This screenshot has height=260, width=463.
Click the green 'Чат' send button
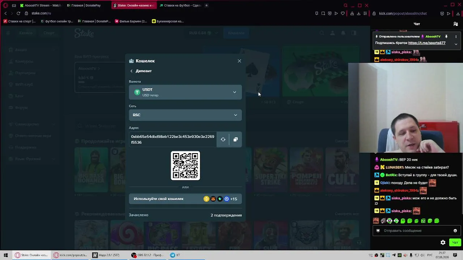pyautogui.click(x=455, y=243)
